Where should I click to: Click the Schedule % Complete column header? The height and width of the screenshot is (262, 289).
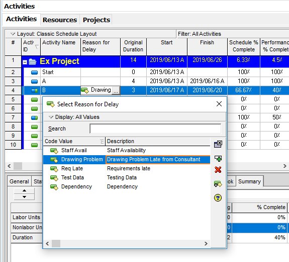click(244, 46)
